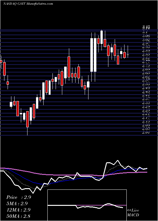The height and width of the screenshot is (221, 158).
Task: Click the 2.01 bottom price axis label
Action: (146, 132)
